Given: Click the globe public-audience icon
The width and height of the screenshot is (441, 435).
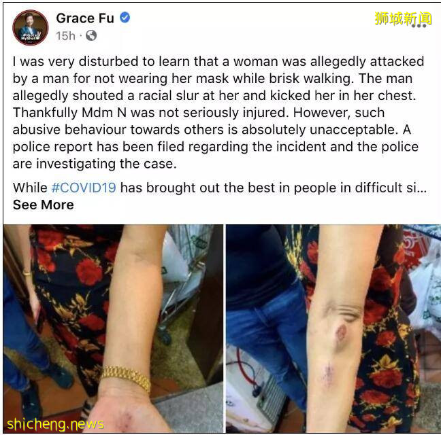Looking at the screenshot, I should (x=91, y=35).
